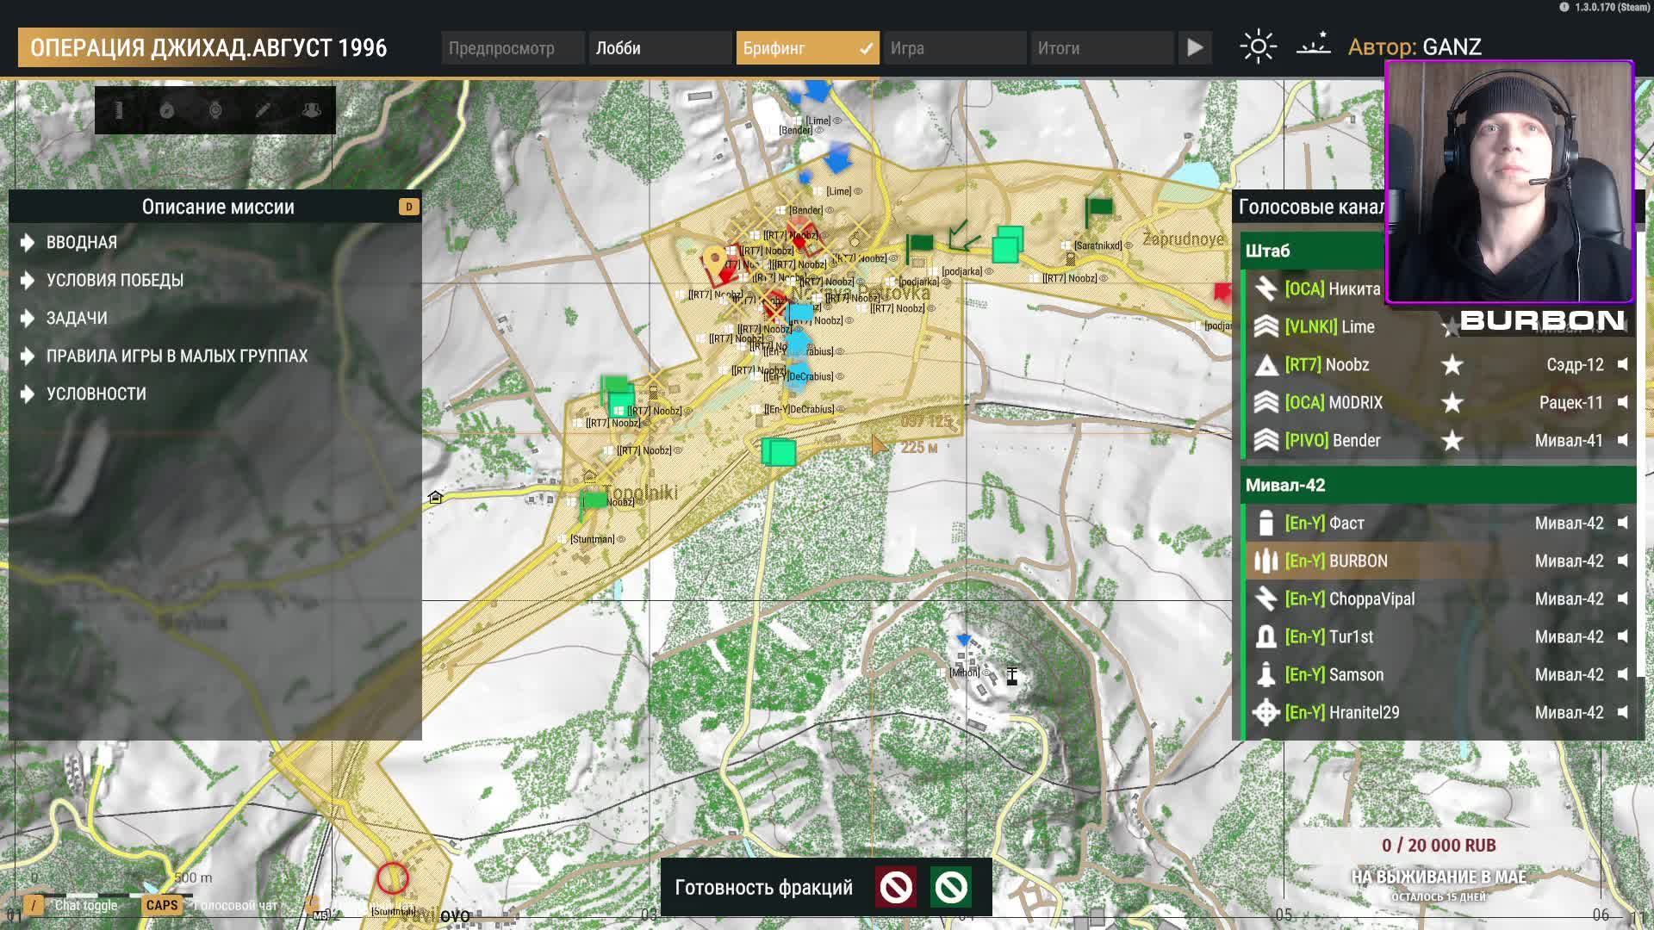Select player ChoppaVipal in channel list
The width and height of the screenshot is (1654, 930).
[1371, 599]
